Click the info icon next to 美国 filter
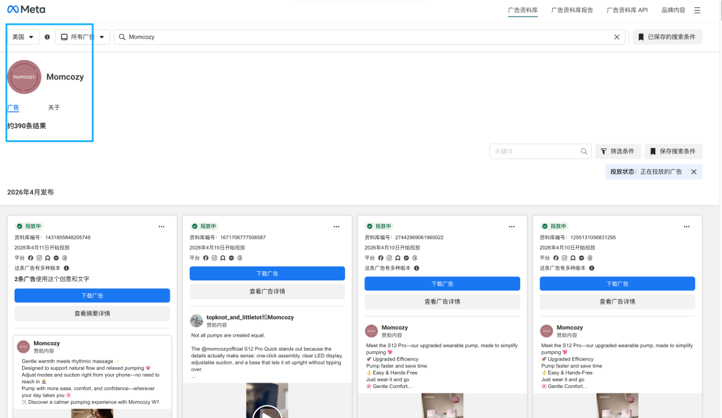Screen dimensions: 722x418 (45, 37)
